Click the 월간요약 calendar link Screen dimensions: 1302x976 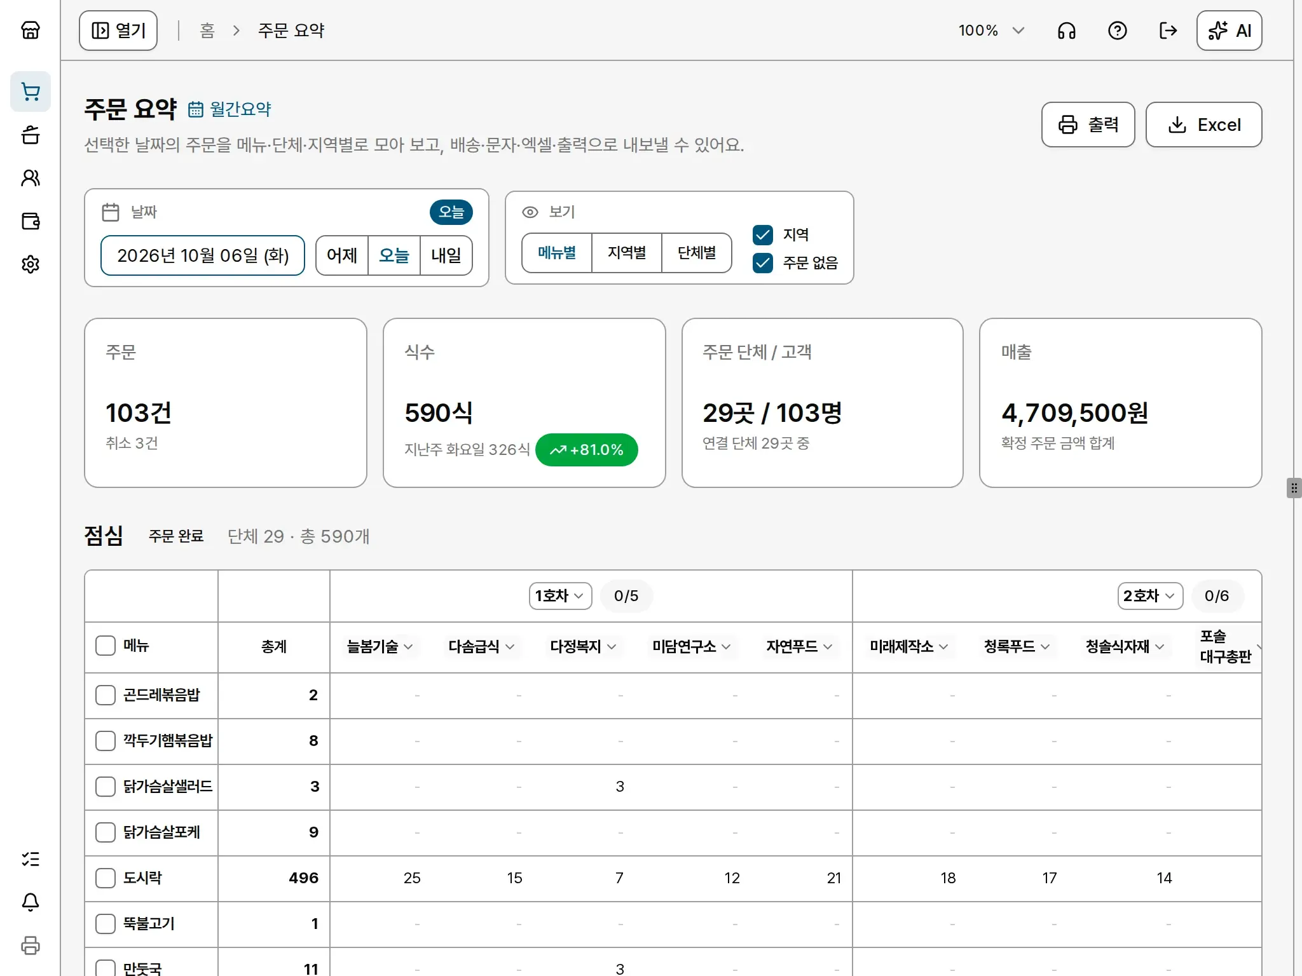(x=230, y=109)
